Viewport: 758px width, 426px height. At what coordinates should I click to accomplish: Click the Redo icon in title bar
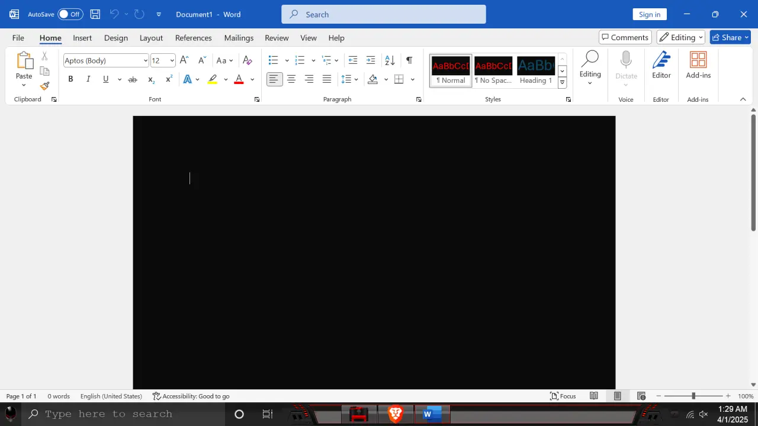click(x=139, y=14)
